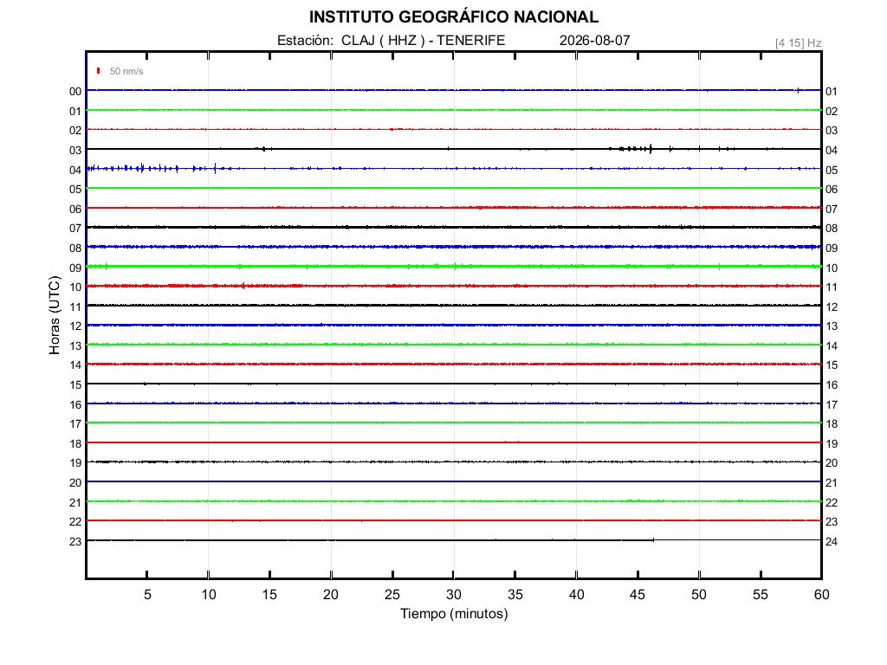Click the 50 nm/s amplitude legend text
This screenshot has width=887, height=665.
point(126,71)
